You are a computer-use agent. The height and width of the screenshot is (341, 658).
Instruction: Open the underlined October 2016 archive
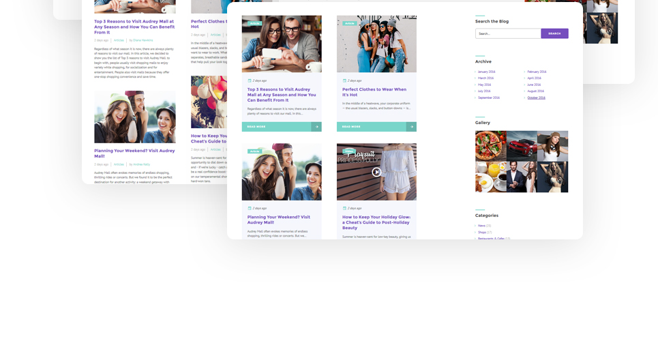click(537, 98)
